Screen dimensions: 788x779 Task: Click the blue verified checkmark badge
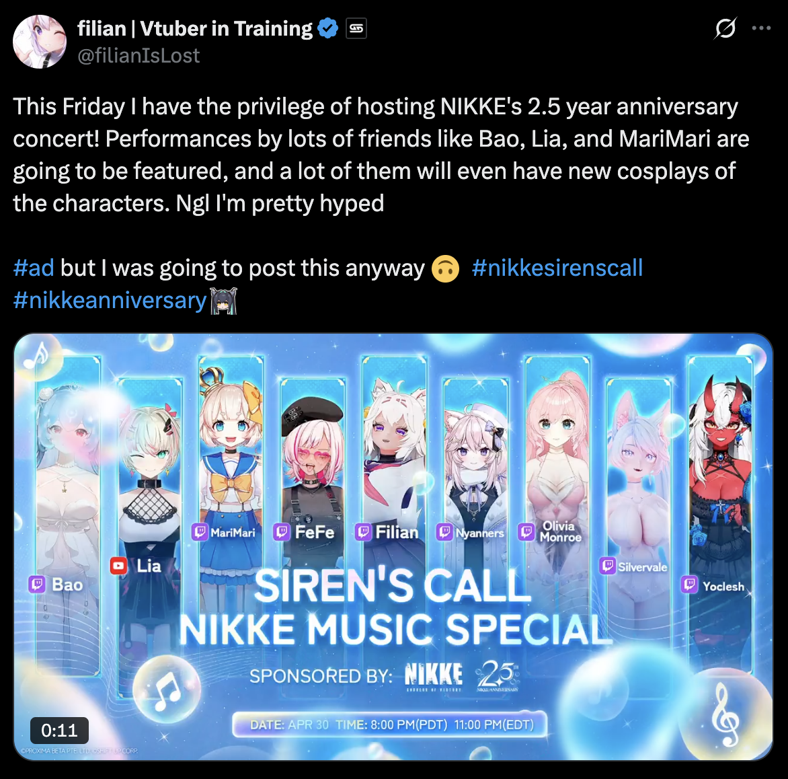(329, 28)
